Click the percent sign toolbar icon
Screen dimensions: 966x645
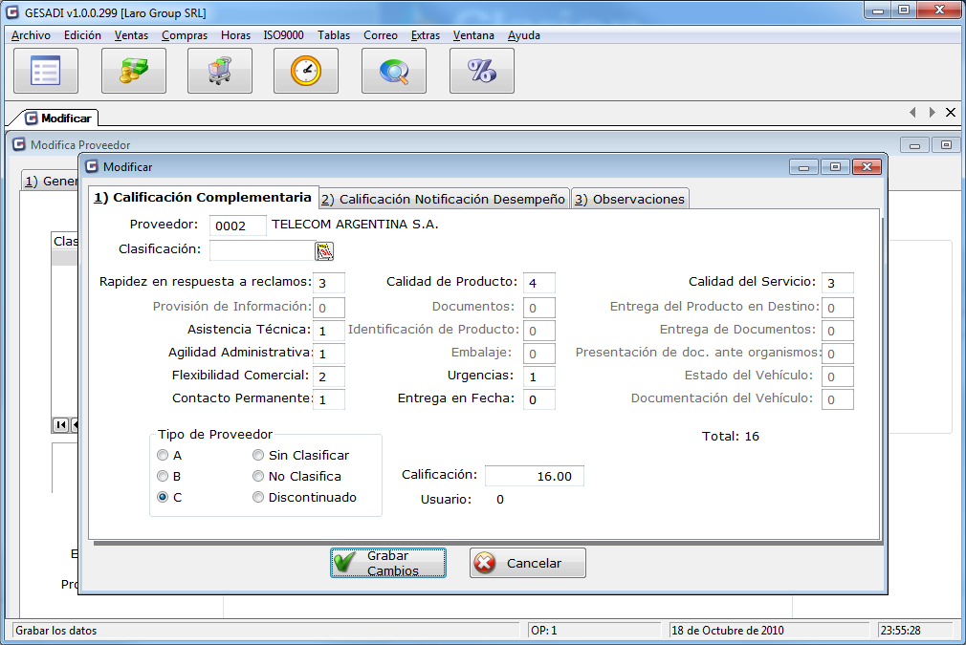point(481,71)
